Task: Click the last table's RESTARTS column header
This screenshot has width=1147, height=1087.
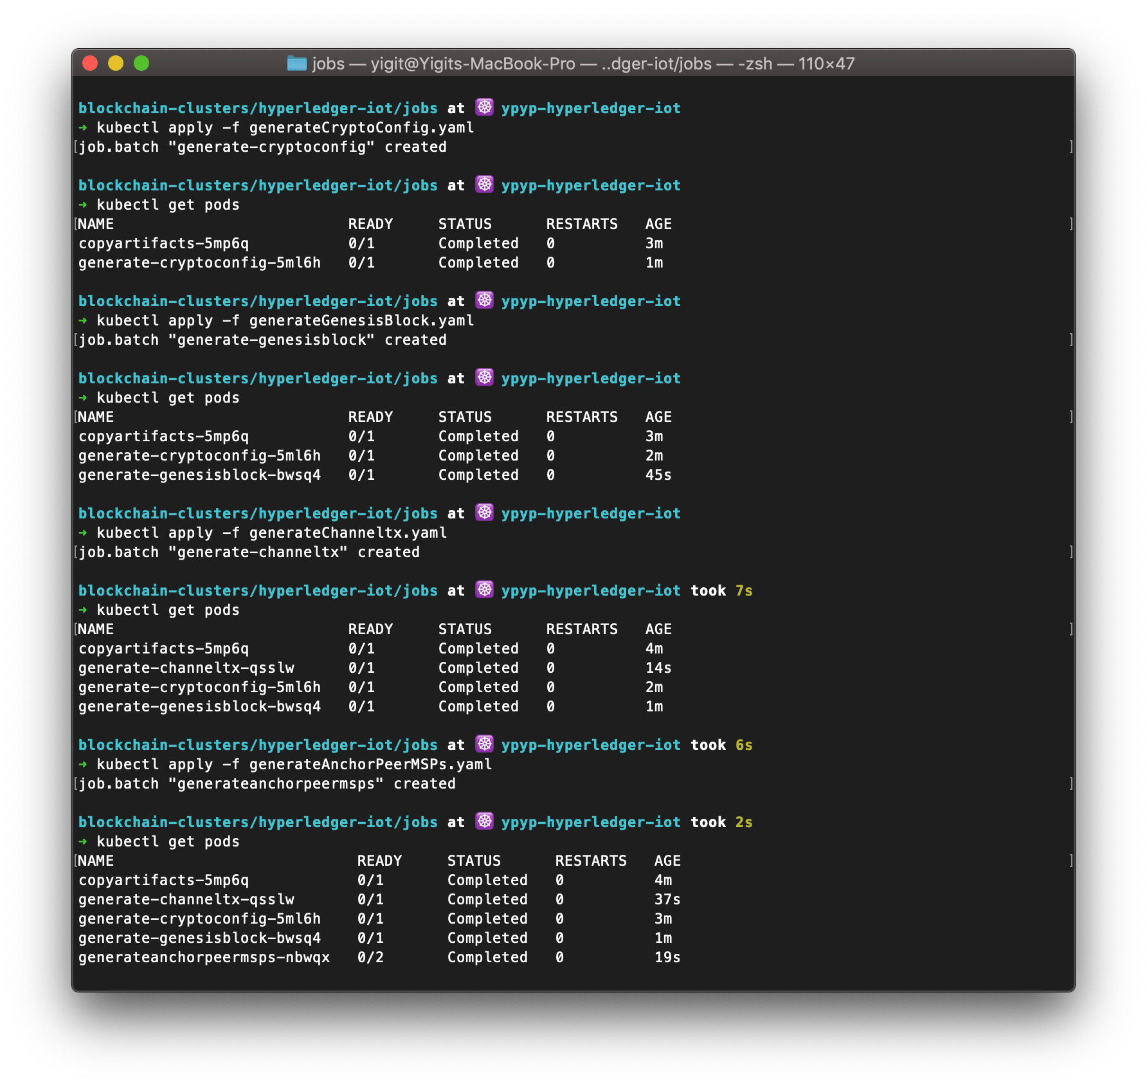Action: tap(591, 861)
